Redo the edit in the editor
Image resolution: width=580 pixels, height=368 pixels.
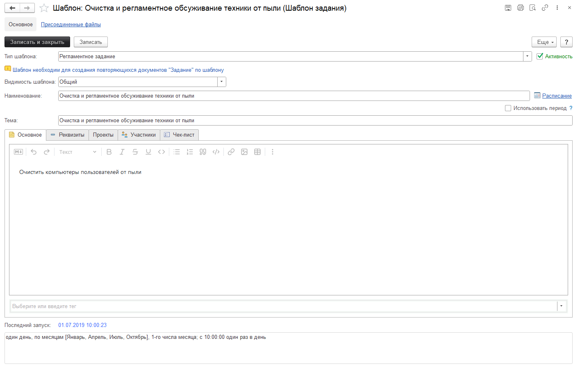pos(47,152)
